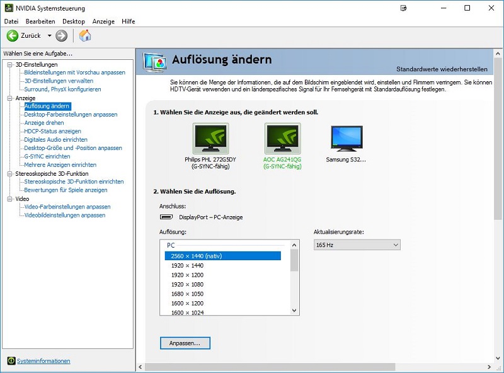Open Video-Farbeinstellungen anpassen
This screenshot has height=373, width=504.
click(x=67, y=207)
